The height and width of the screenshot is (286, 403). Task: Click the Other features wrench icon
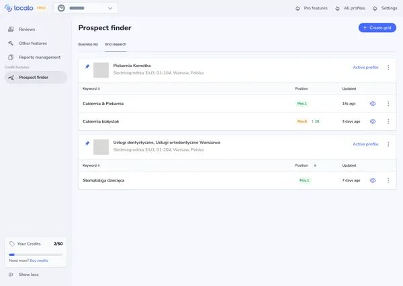[x=11, y=44]
